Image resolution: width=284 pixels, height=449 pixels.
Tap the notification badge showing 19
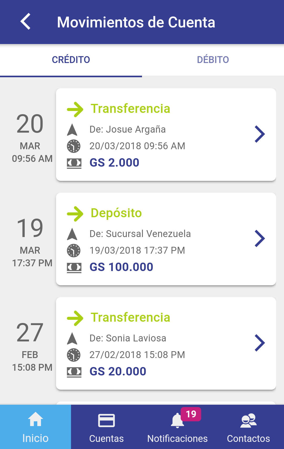191,414
